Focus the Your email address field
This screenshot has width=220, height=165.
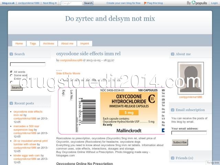pyautogui.click(x=189, y=133)
